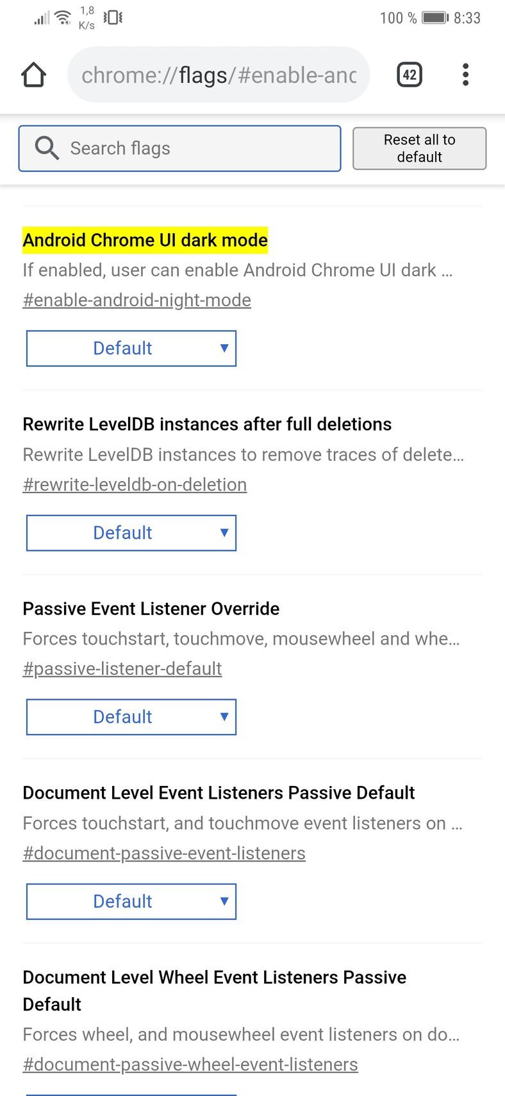Open the #rewrite-leveldb-on-deletion anchor link
Screen dimensions: 505x1096
tap(135, 485)
